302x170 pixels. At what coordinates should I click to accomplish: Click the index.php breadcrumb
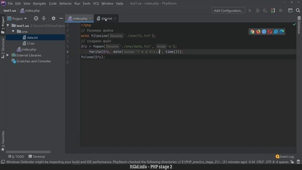point(30,10)
